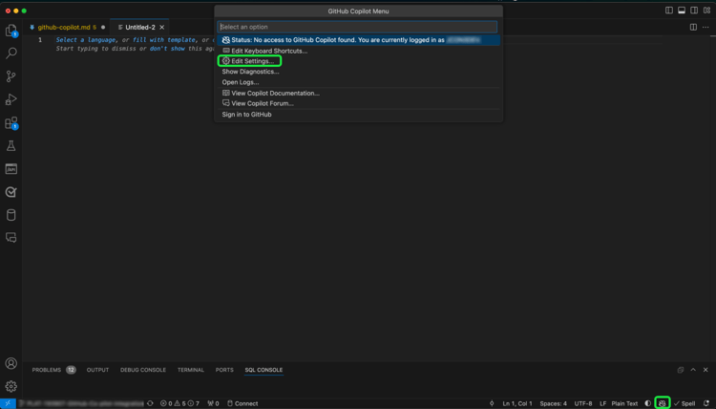
Task: Open the chat bubbles view in activity bar
Action: click(x=11, y=238)
